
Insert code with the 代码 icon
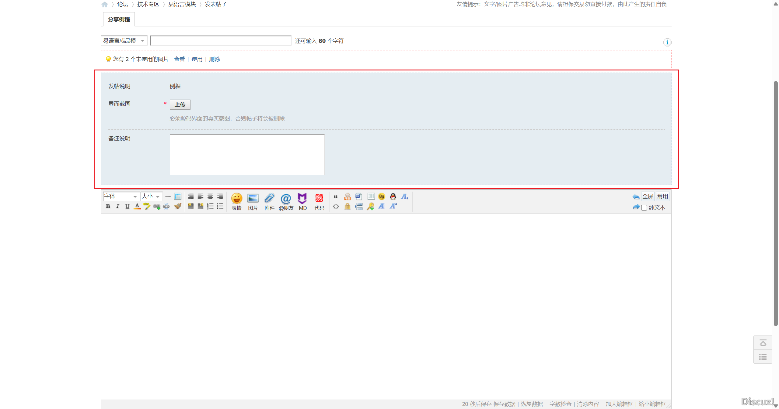319,201
